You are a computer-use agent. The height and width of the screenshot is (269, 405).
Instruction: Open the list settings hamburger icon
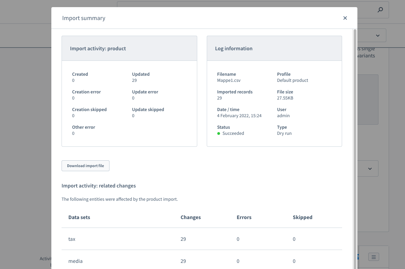pyautogui.click(x=373, y=257)
